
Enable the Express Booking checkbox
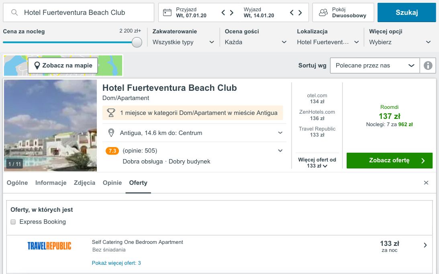[x=13, y=222]
